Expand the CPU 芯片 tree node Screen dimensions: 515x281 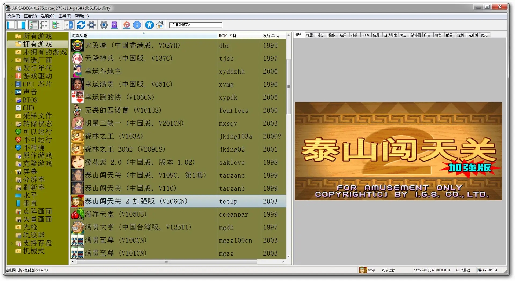tap(12, 84)
